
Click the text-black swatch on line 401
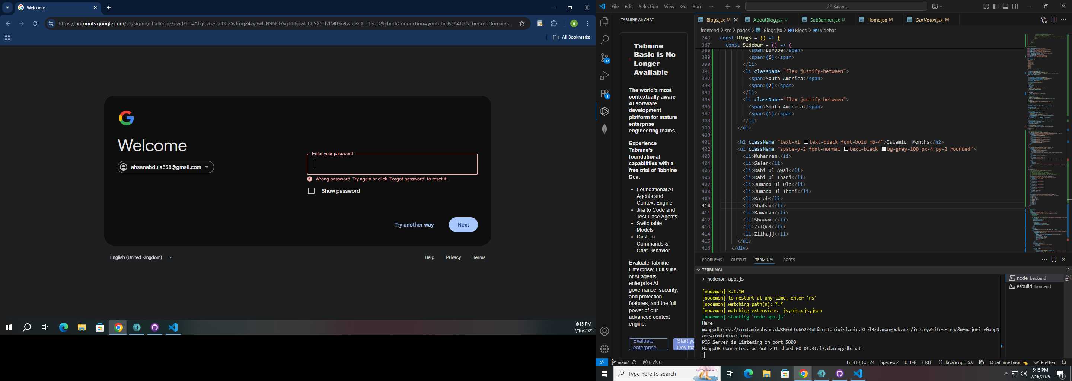pos(806,142)
